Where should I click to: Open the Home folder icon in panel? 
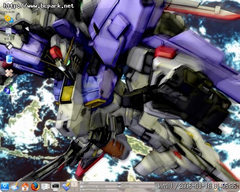pos(25,187)
